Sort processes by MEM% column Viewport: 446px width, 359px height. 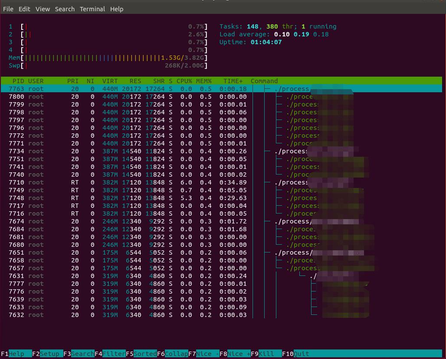click(204, 81)
